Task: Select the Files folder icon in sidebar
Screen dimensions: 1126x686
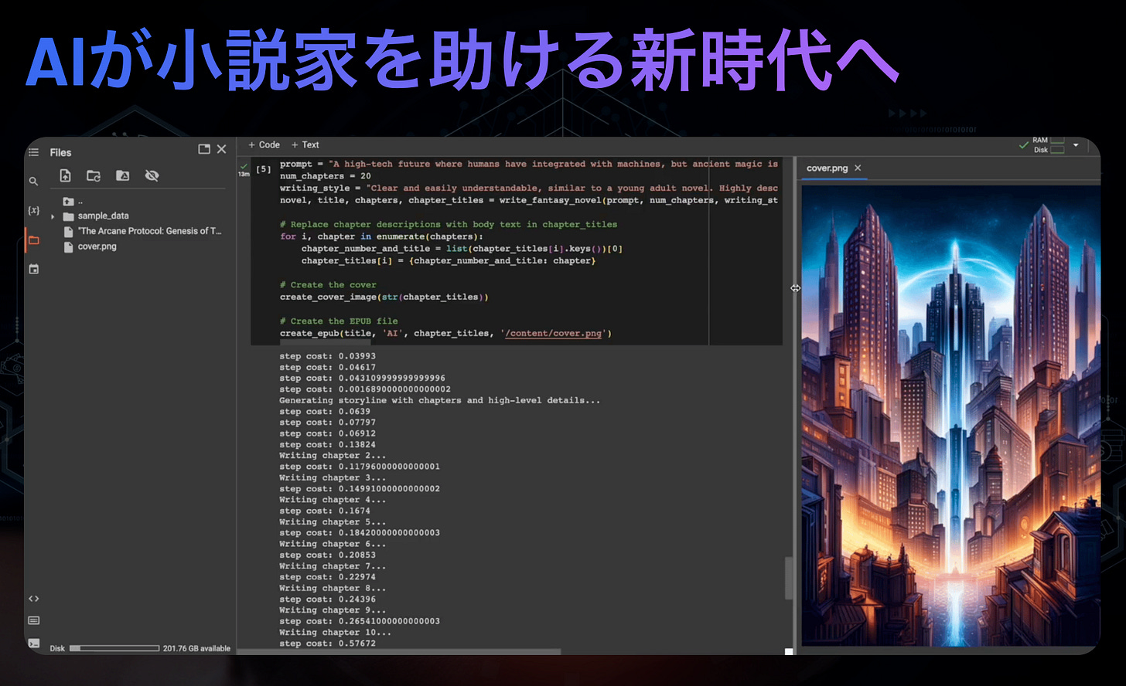Action: [x=33, y=240]
